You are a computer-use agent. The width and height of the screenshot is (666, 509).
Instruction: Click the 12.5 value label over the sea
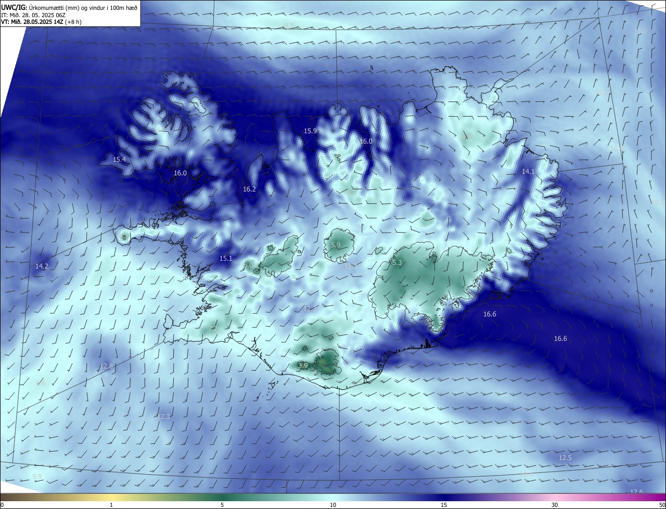565,458
